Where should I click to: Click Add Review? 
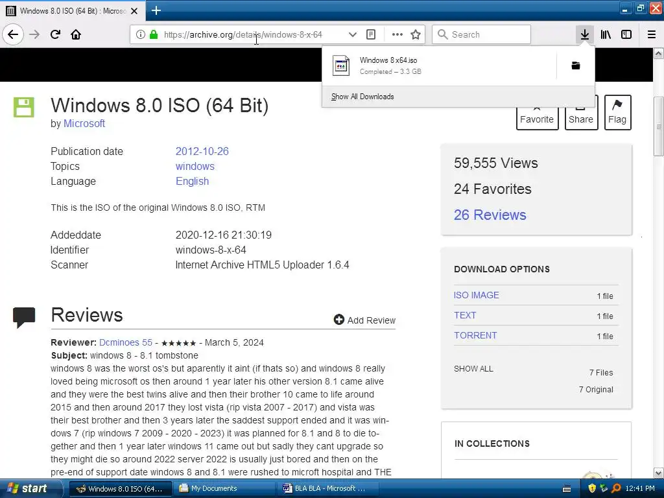tap(364, 320)
